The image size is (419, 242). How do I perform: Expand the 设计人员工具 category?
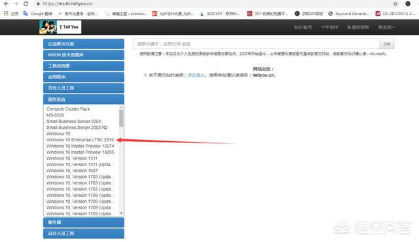(x=84, y=233)
